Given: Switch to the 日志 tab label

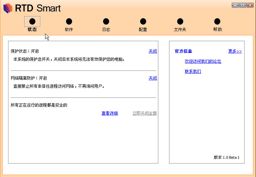Looking at the screenshot, I should [106, 30].
